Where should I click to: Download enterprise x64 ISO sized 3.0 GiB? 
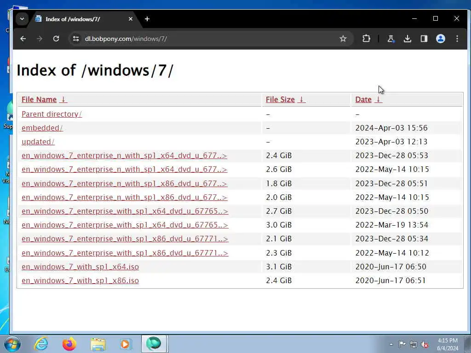(x=125, y=225)
